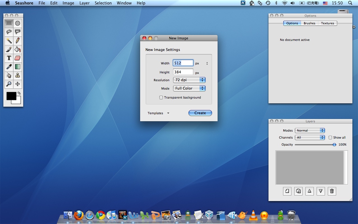
Task: Click the Create button
Action: pos(200,113)
